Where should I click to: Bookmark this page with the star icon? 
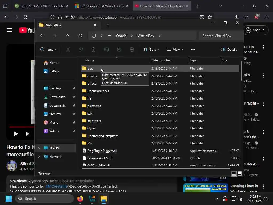(x=210, y=17)
